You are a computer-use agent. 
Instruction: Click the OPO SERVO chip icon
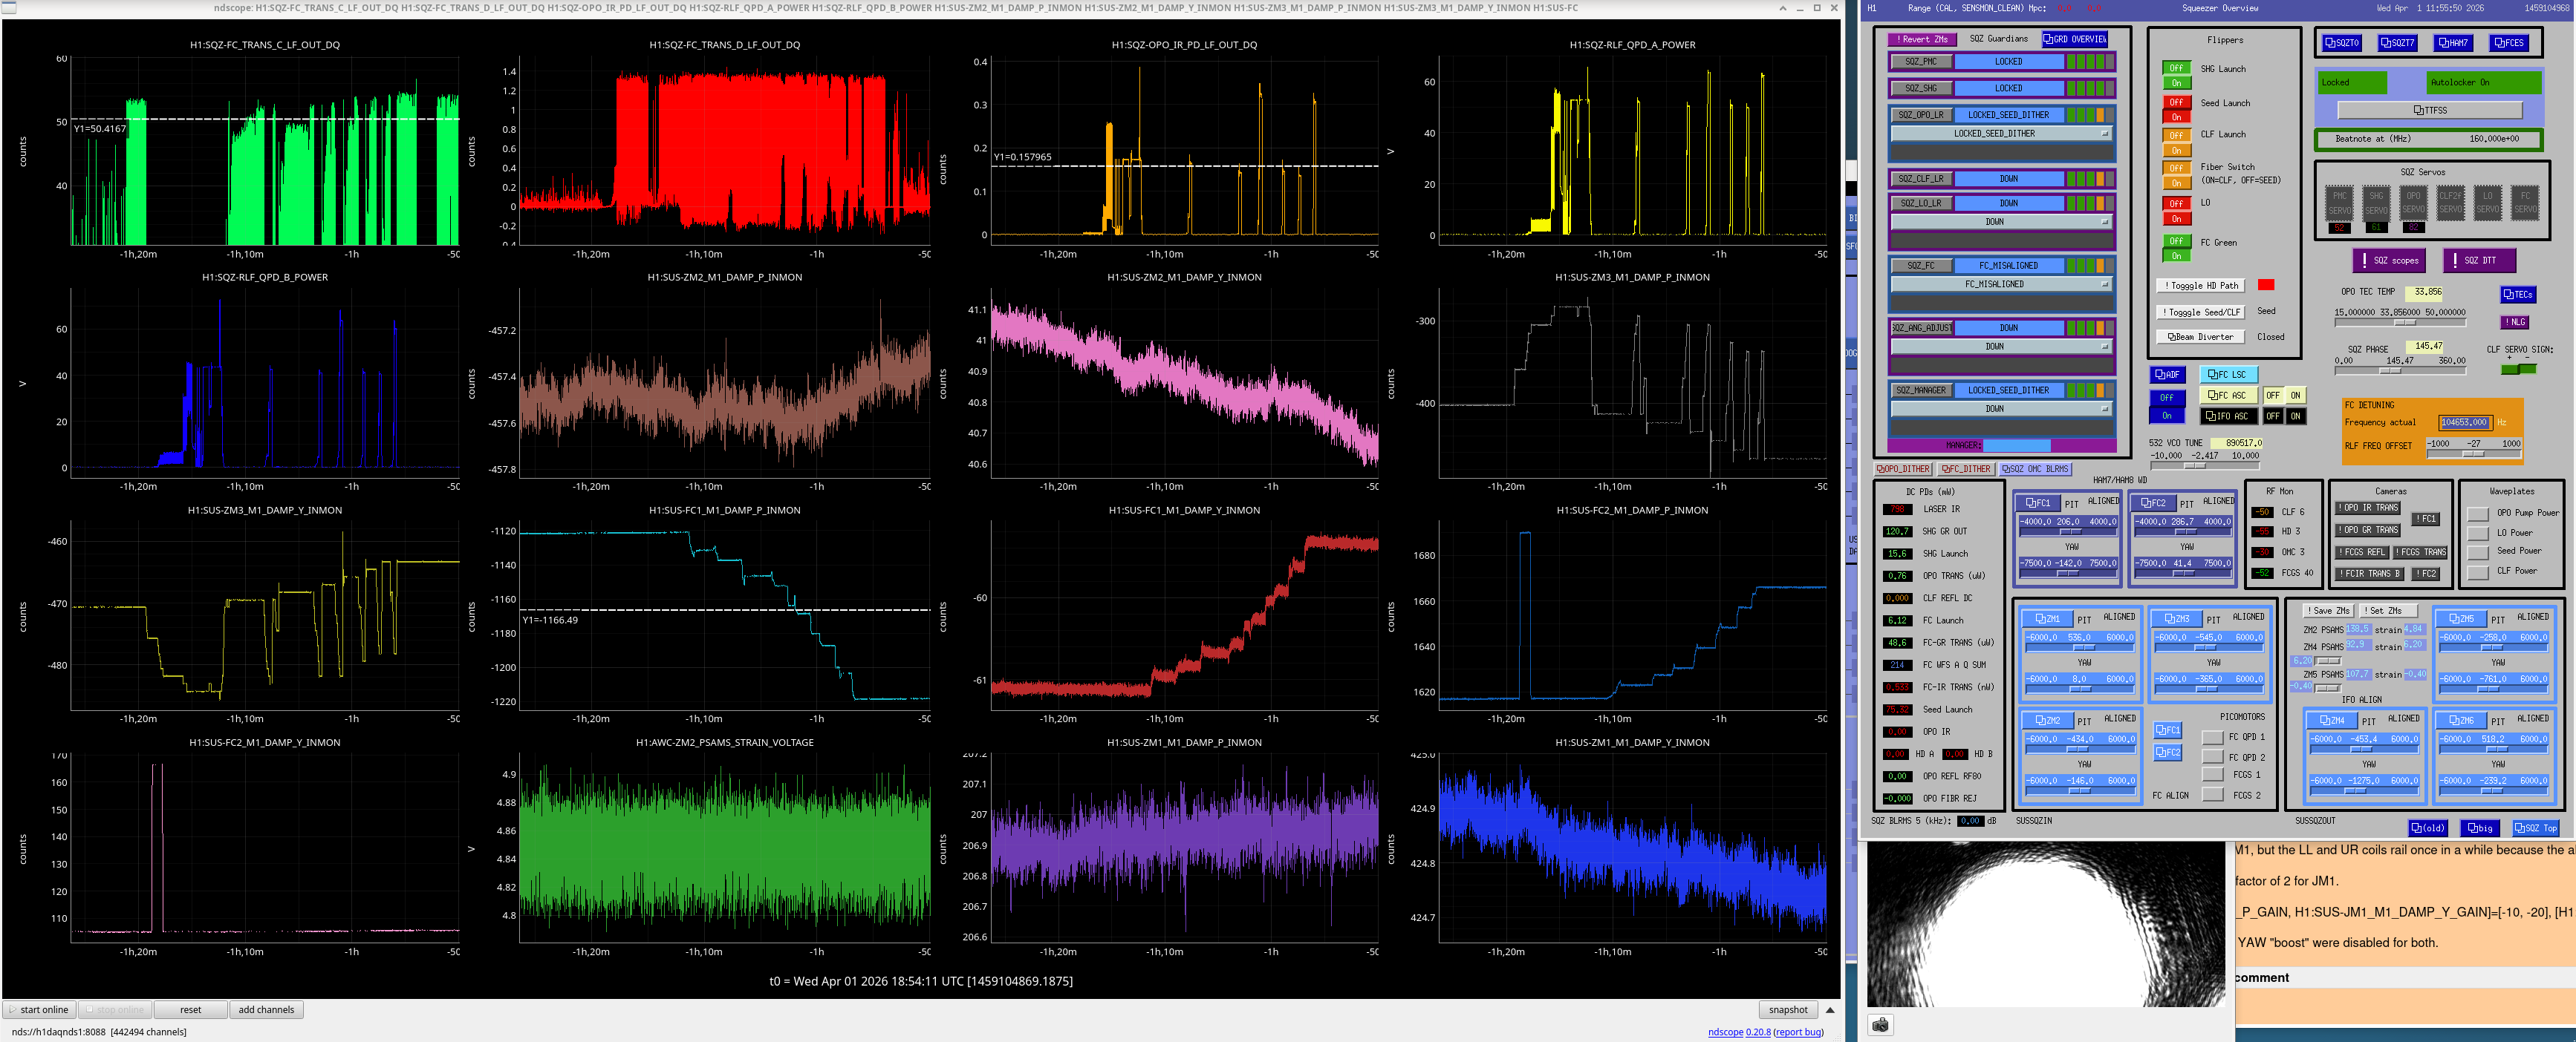coord(2413,203)
